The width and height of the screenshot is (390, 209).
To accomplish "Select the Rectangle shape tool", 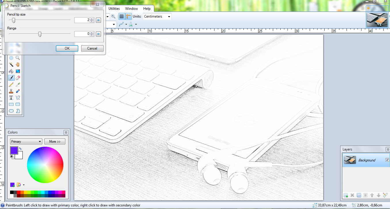I will 11,104.
